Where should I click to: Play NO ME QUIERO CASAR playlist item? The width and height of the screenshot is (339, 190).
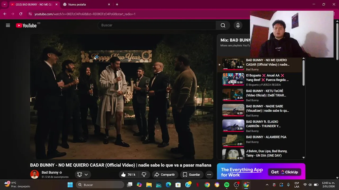tap(260, 65)
